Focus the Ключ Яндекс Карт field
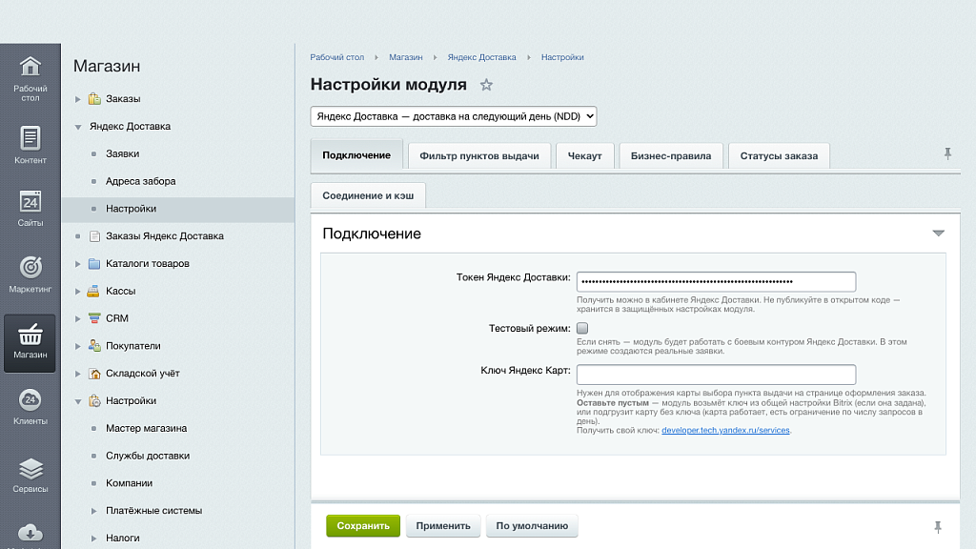This screenshot has height=549, width=976. 716,374
